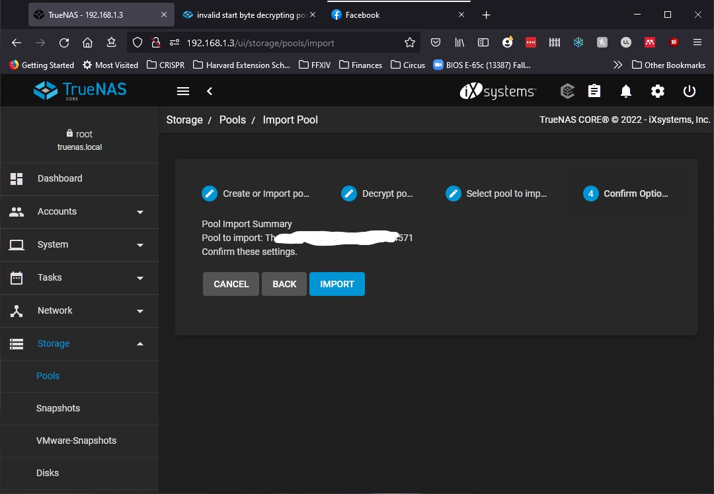Open the browser Library icon
This screenshot has height=494, width=714.
(459, 43)
